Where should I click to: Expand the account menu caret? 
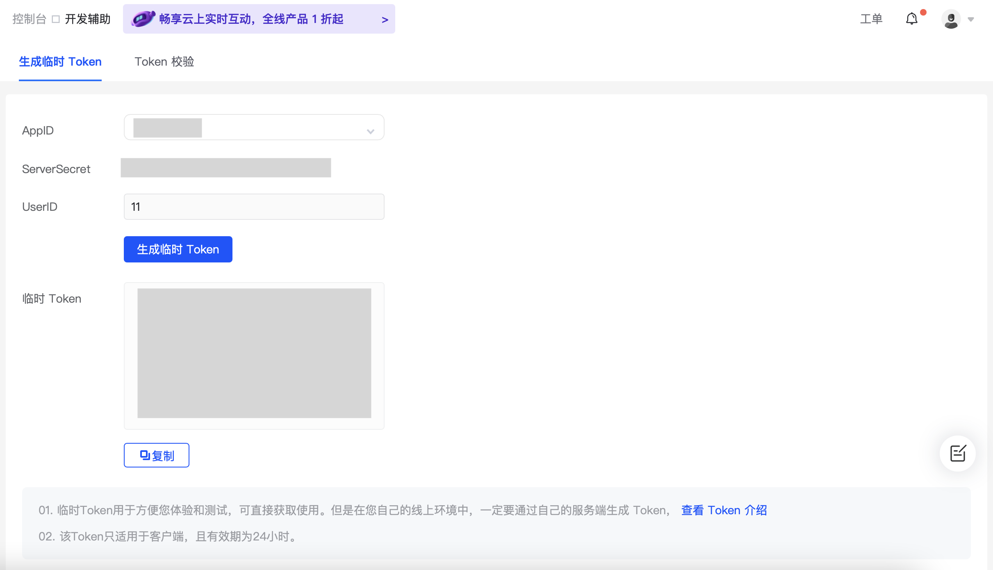[971, 19]
